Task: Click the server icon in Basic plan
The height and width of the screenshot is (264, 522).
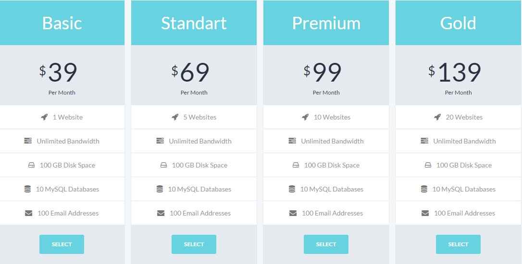Action: 28,141
